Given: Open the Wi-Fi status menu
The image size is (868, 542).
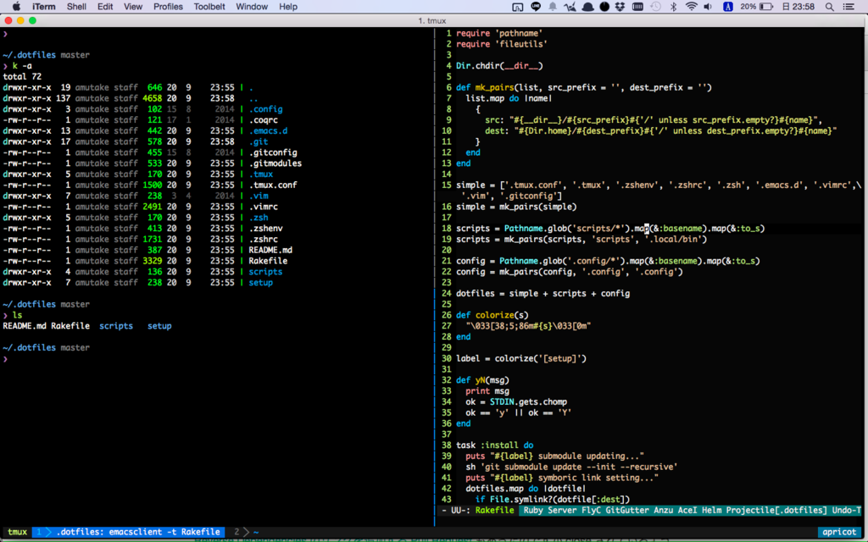Looking at the screenshot, I should pos(691,7).
